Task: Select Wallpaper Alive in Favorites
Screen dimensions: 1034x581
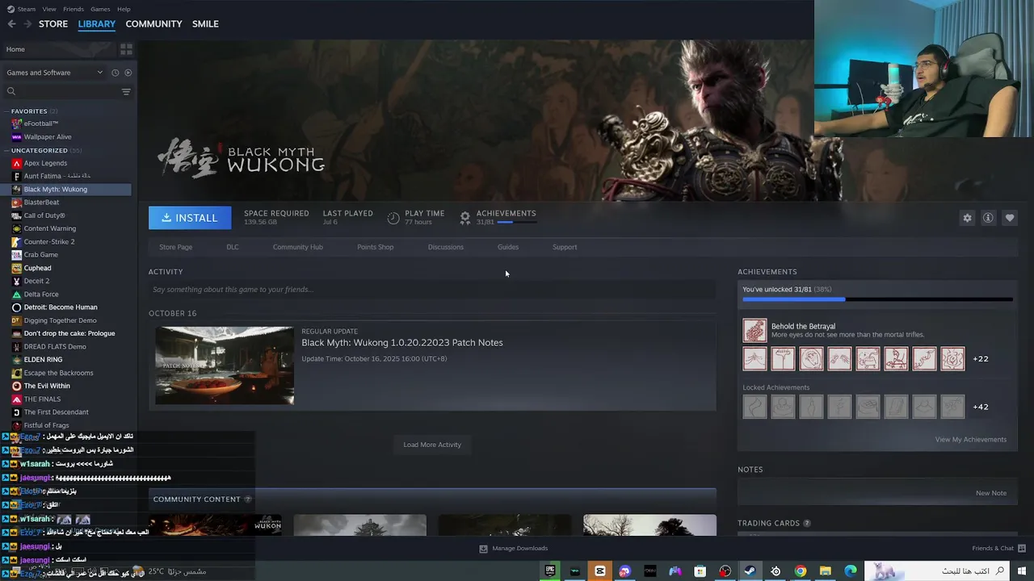Action: coord(48,137)
